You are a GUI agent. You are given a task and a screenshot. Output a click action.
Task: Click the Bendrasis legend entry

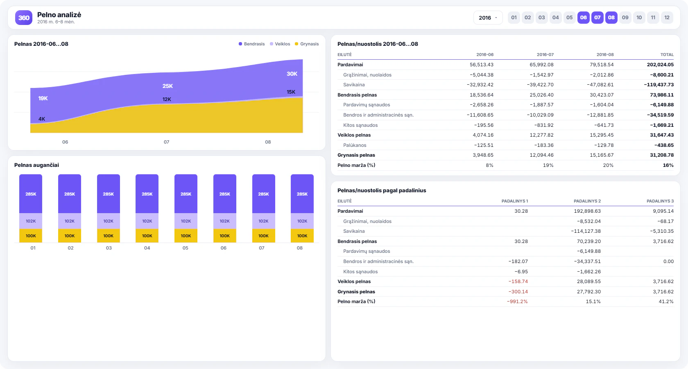click(252, 44)
